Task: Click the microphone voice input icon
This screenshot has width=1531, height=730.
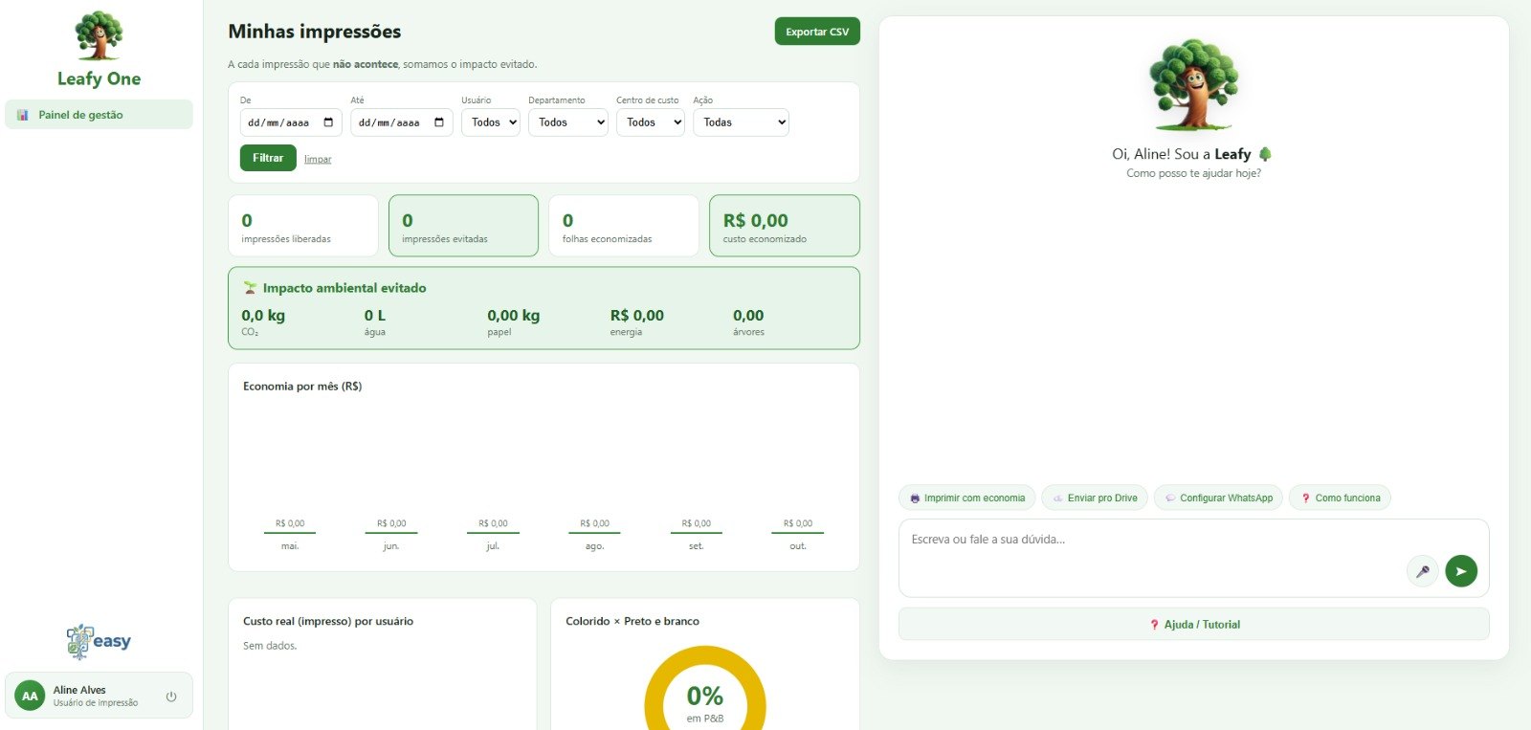Action: [x=1423, y=571]
